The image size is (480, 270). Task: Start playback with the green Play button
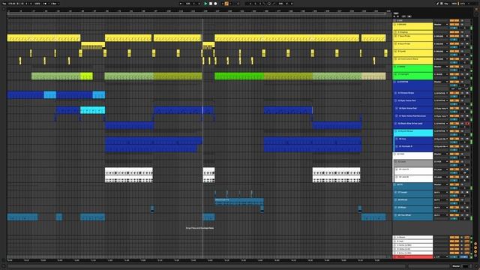point(205,4)
